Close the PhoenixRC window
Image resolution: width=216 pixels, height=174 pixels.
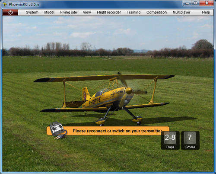[x=206, y=3]
